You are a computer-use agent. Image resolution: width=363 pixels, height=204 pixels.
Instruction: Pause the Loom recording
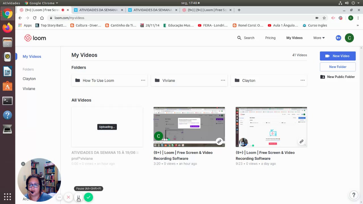78,197
